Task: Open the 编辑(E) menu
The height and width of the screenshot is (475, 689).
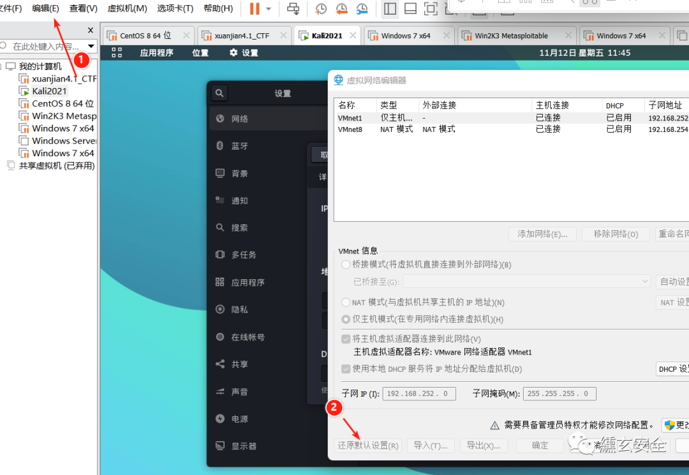Action: 46,8
